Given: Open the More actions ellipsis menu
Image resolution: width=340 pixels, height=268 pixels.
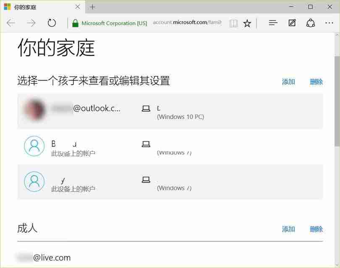Looking at the screenshot, I should click(329, 23).
